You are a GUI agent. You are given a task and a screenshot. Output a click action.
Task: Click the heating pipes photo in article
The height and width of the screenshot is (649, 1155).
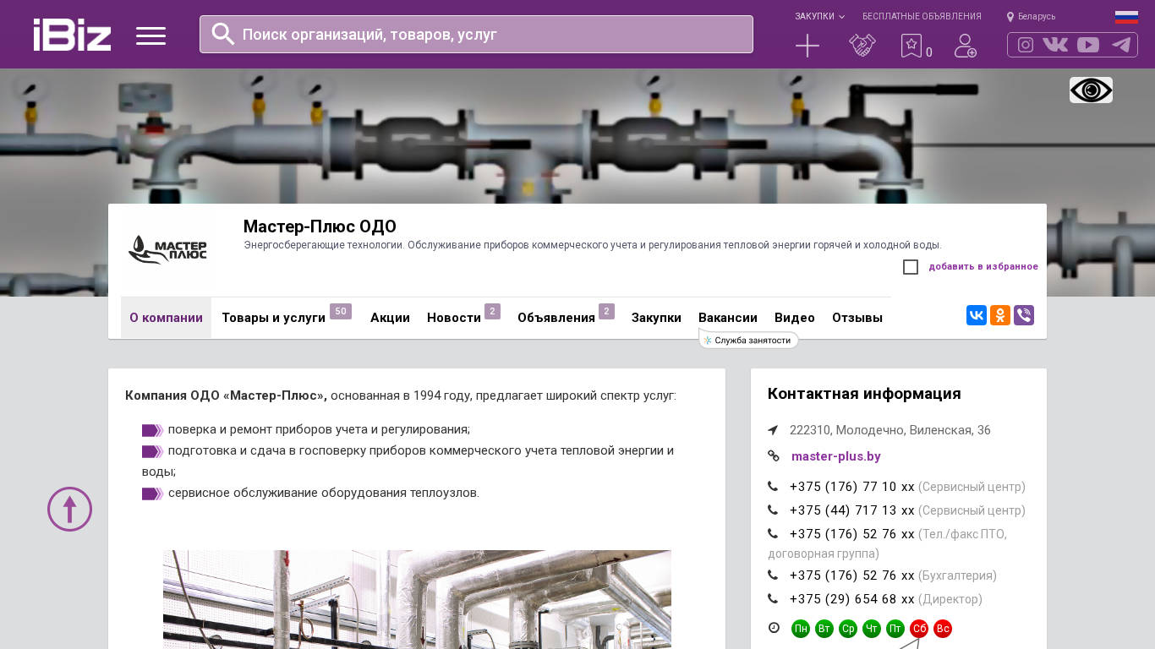tap(417, 599)
